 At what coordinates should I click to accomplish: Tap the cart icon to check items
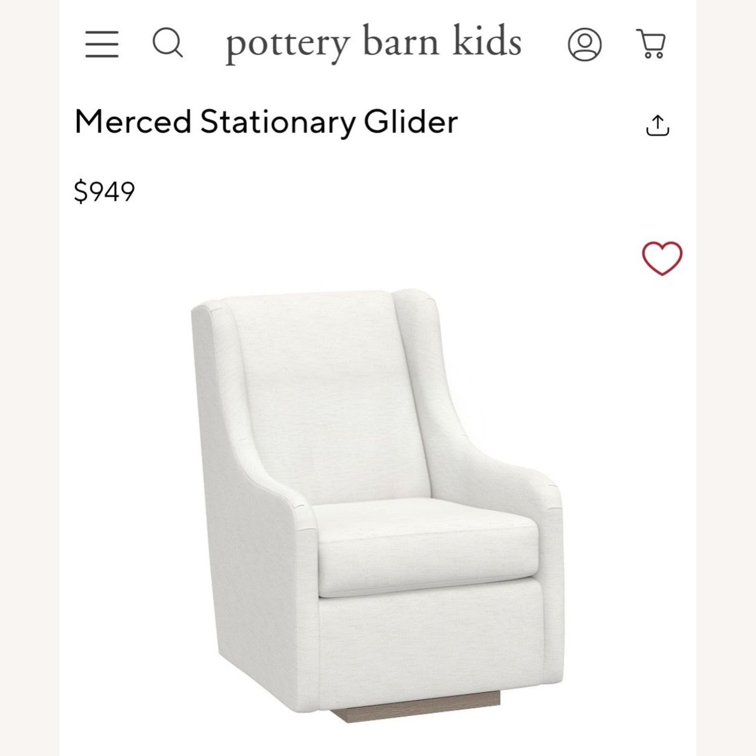coord(651,44)
